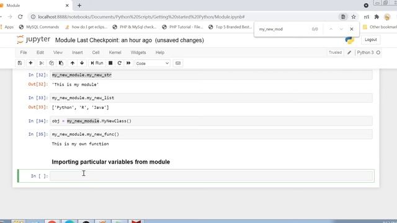The image size is (397, 223).
Task: Open the Cell menu
Action: tap(96, 53)
